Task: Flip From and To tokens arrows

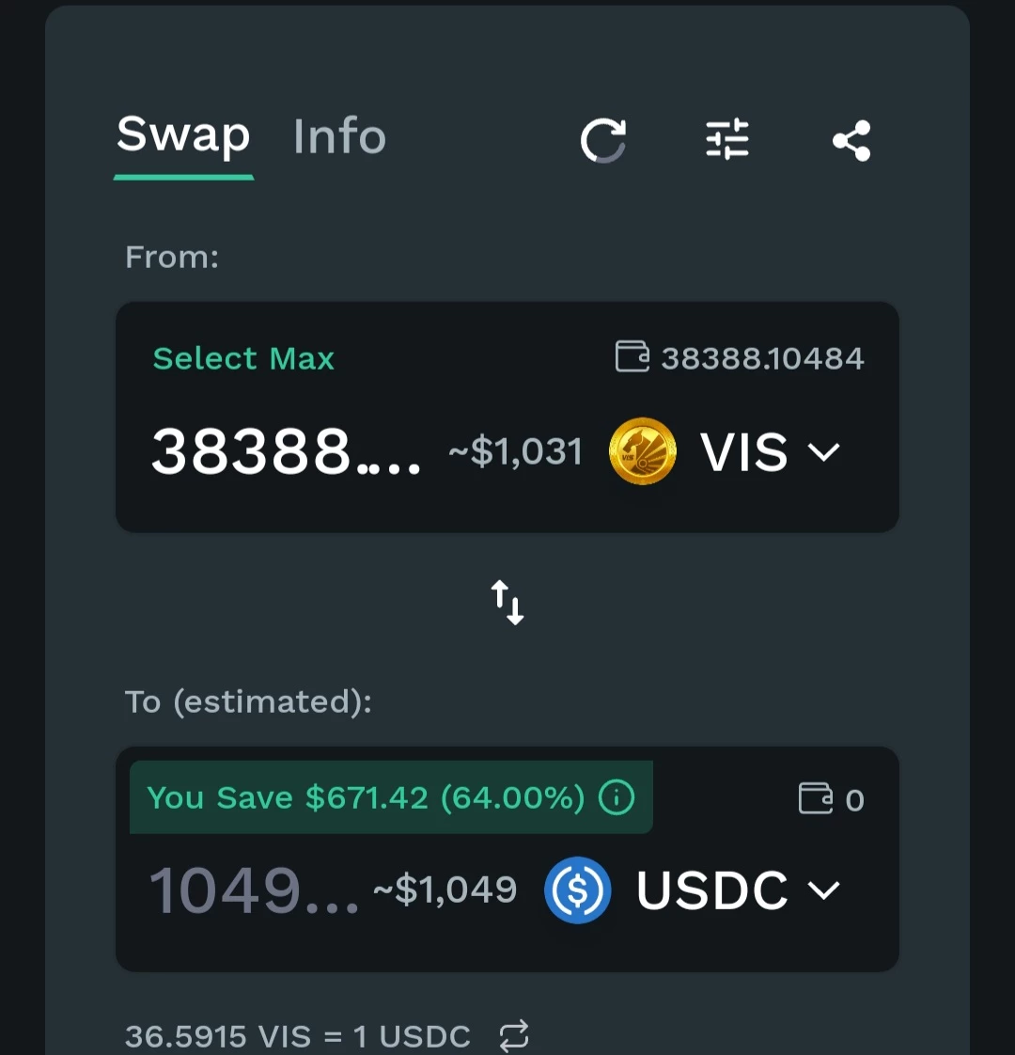Action: (x=507, y=602)
